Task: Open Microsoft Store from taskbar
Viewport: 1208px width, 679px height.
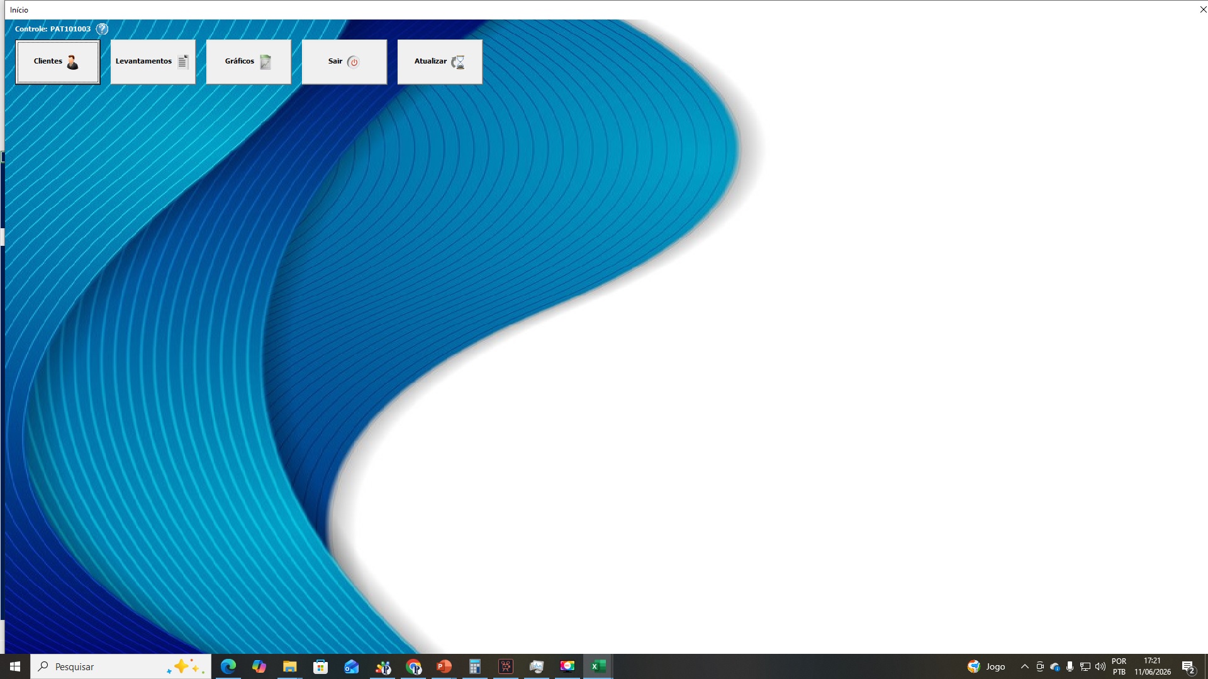Action: [321, 666]
